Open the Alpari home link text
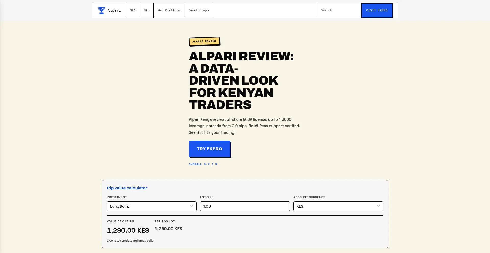This screenshot has height=253, width=490. pyautogui.click(x=114, y=10)
